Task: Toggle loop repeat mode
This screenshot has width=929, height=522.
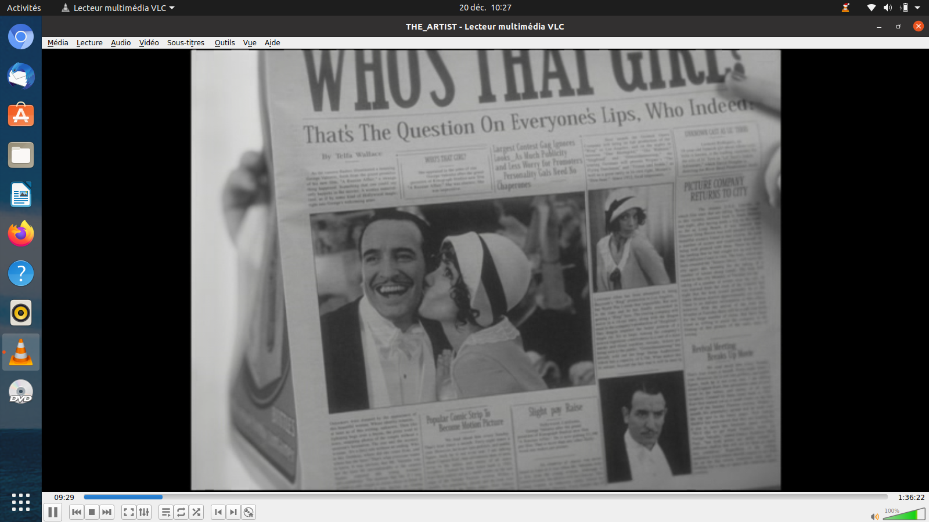Action: (181, 512)
